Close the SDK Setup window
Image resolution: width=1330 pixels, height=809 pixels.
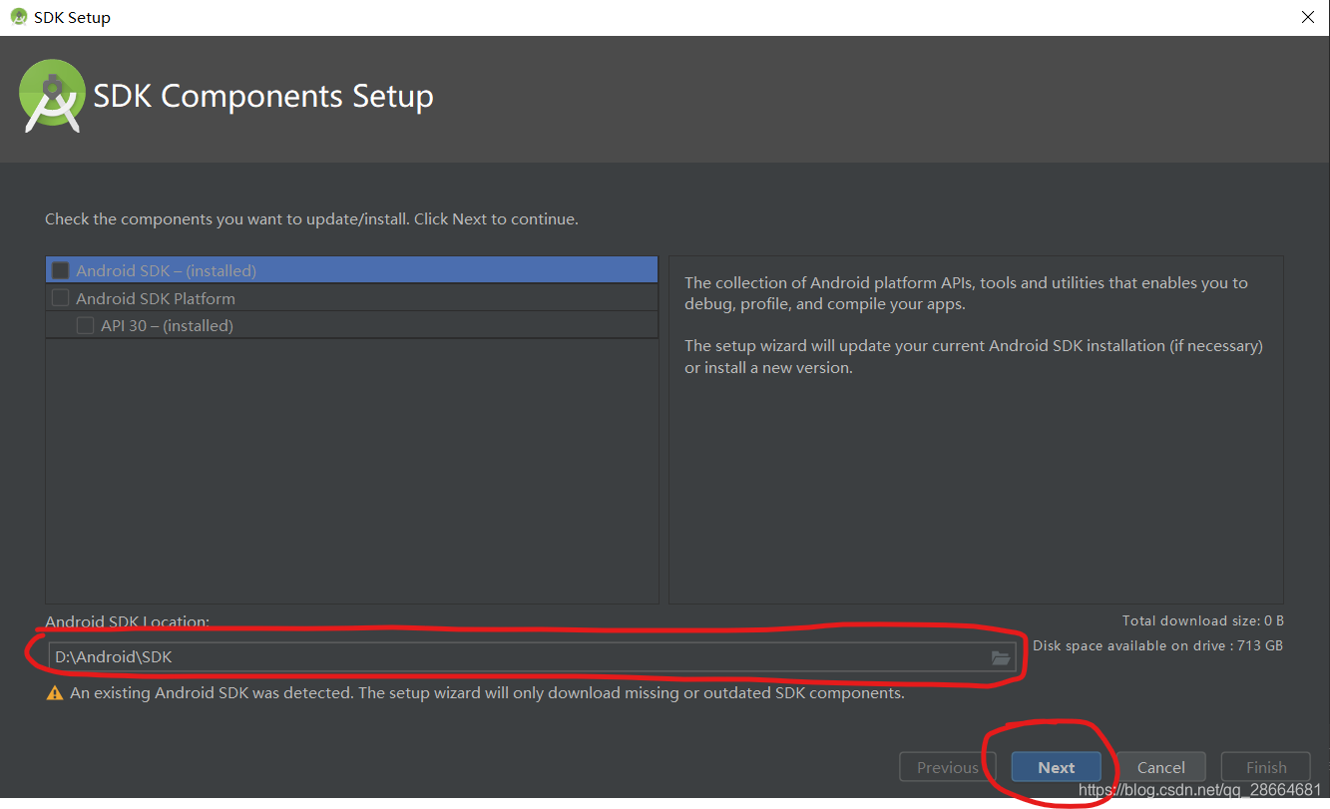[x=1308, y=17]
